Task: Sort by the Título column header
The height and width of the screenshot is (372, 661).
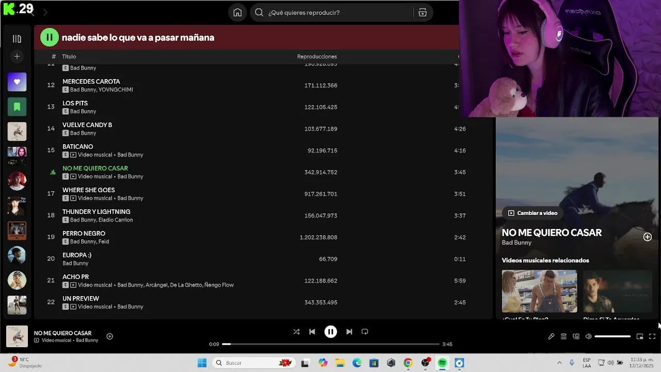Action: point(69,56)
